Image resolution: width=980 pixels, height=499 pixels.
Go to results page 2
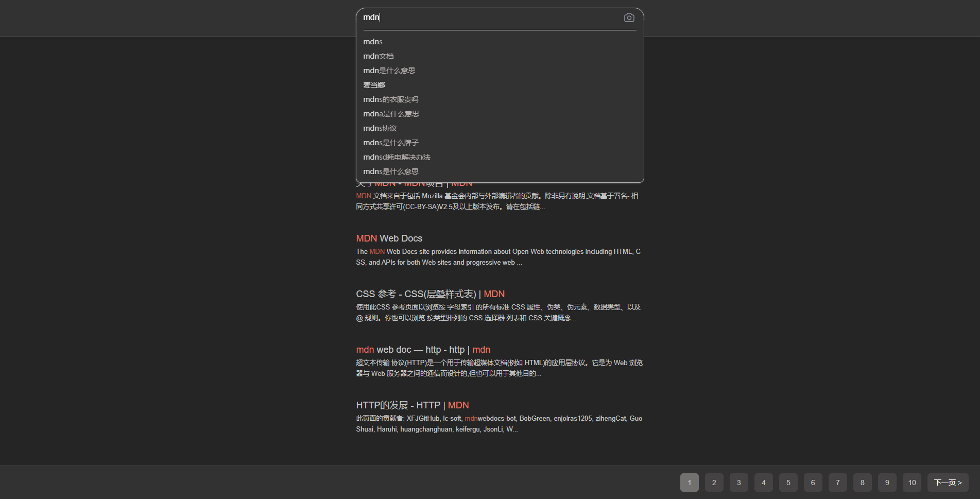pyautogui.click(x=714, y=483)
